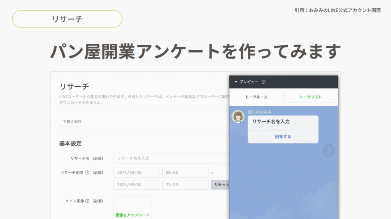Image resolution: width=391 pixels, height=219 pixels.
Task: Click 回答する in the preview message
Action: pos(283,136)
